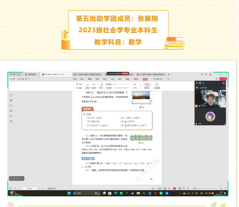
Task: Click the microphone icon in meeting panel
Action: tap(197, 87)
